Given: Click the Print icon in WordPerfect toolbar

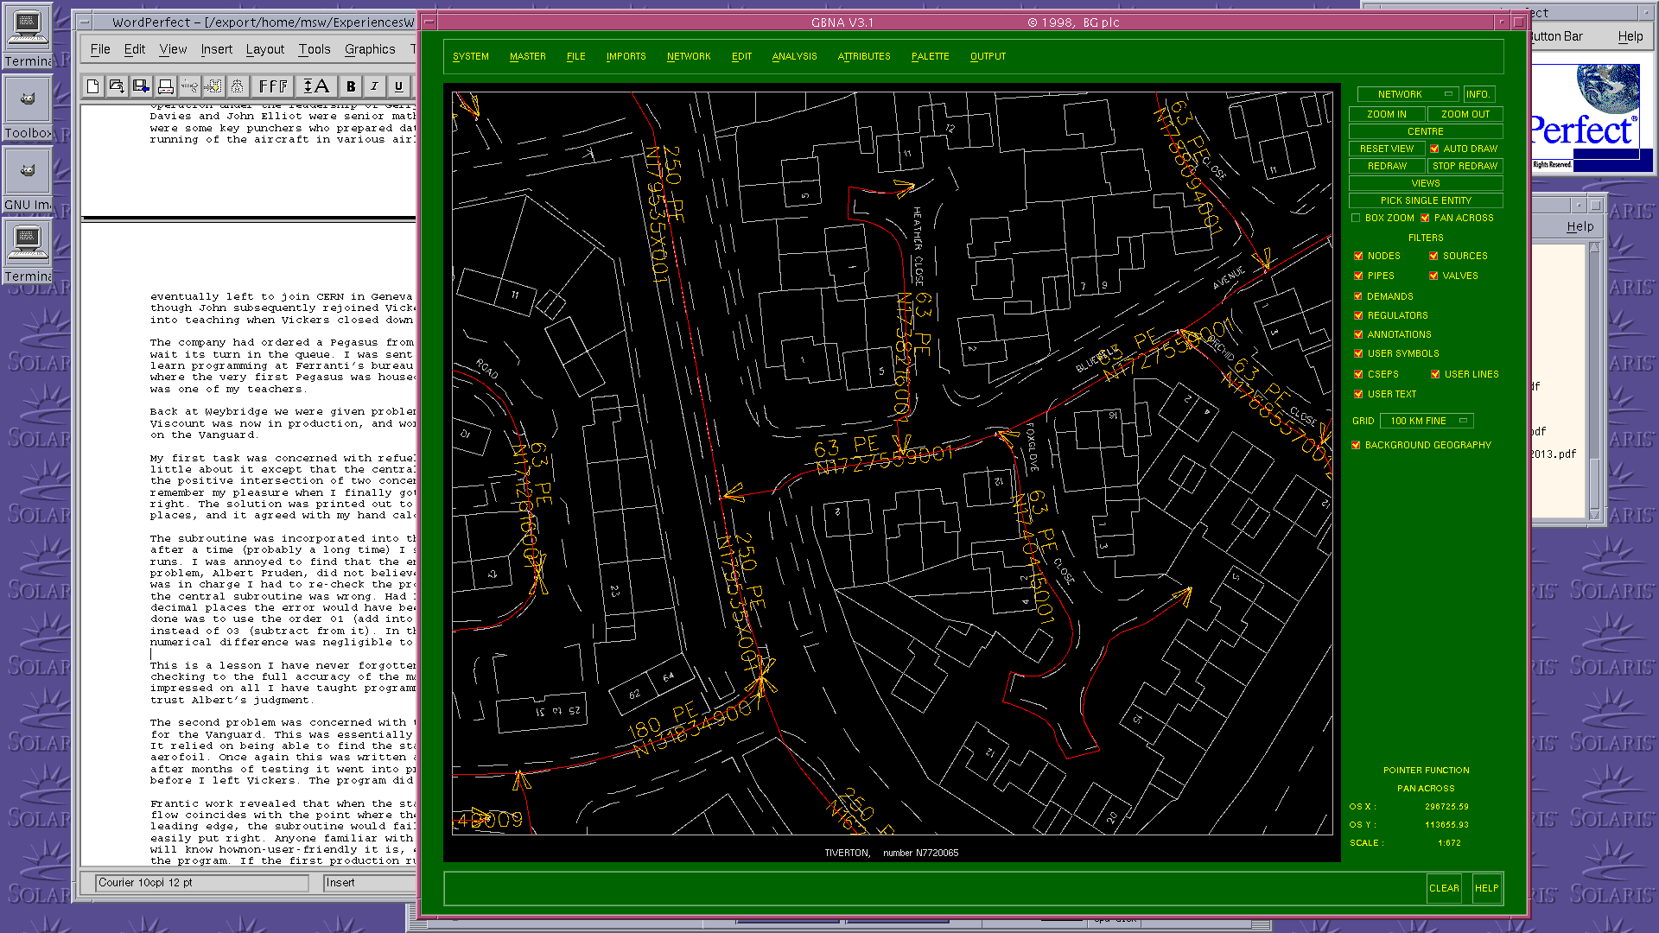Looking at the screenshot, I should tap(166, 86).
